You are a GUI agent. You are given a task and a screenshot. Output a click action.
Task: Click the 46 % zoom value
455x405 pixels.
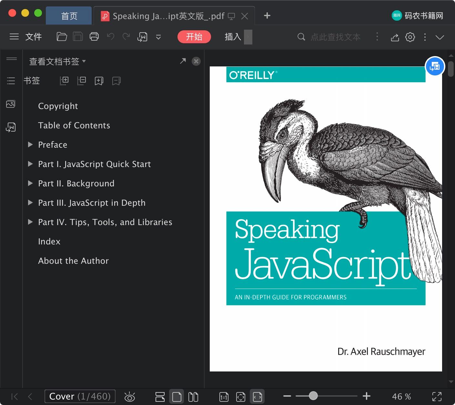click(401, 397)
